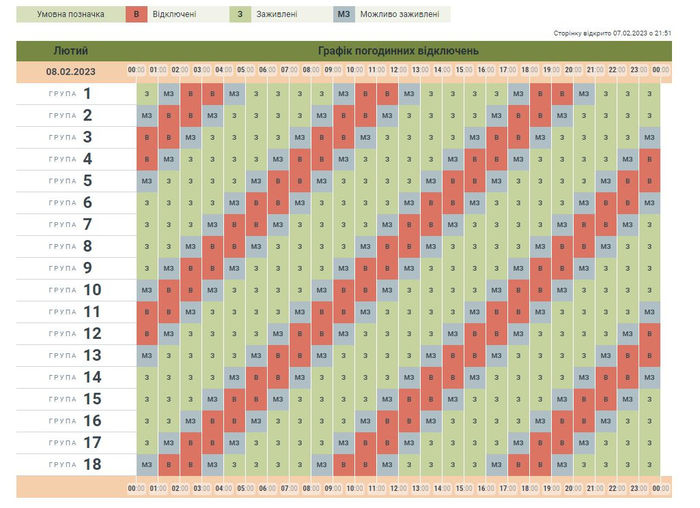Screen dimensions: 700x508
Task: Click the 'Графік погодинних відключень' title bar
Action: (x=398, y=51)
